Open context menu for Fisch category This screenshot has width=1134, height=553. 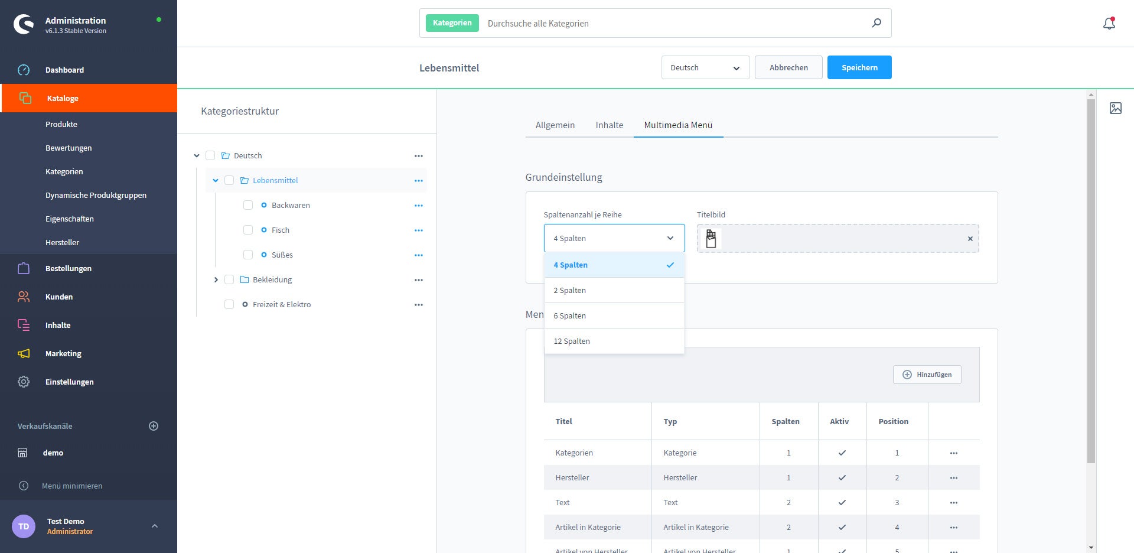pyautogui.click(x=419, y=230)
